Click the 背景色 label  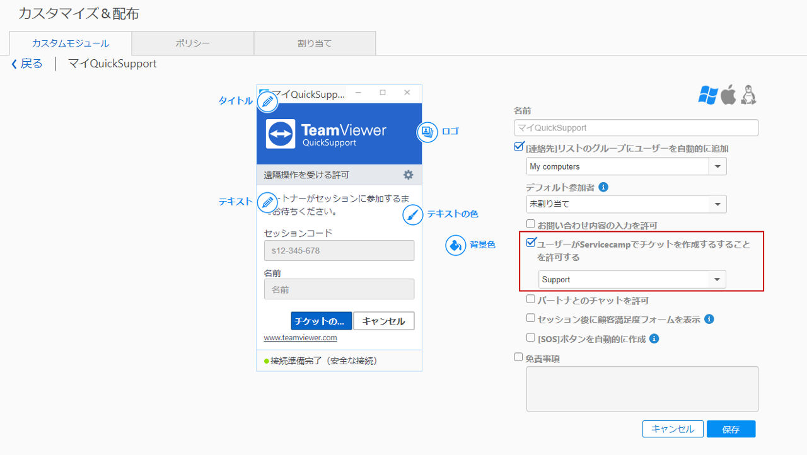pyautogui.click(x=482, y=245)
